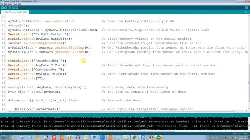The height and width of the screenshot is (140, 250).
Task: Open the Windows Start button
Action: click(x=3, y=137)
